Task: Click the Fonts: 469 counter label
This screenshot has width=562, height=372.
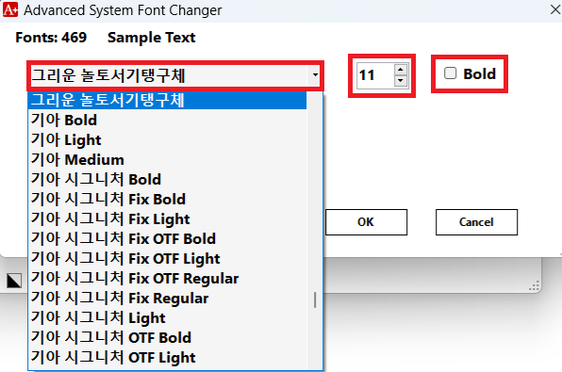Action: (x=51, y=38)
